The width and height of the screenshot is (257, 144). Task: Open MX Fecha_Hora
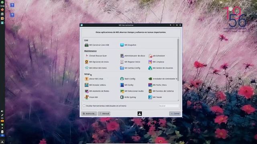coord(157,85)
